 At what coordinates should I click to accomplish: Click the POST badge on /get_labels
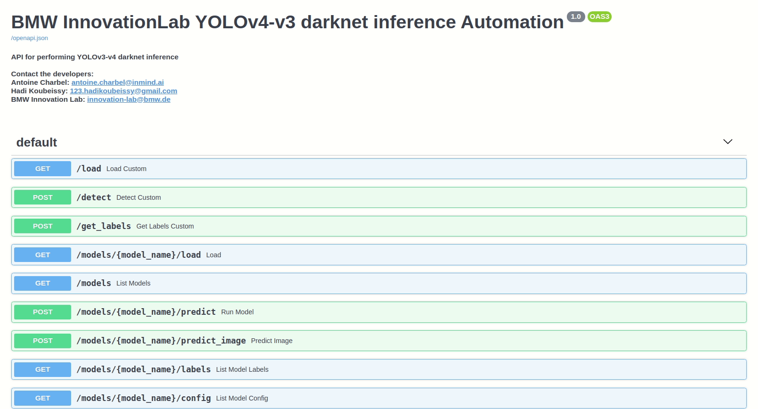pos(42,226)
